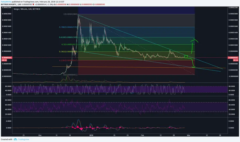Click the '21' date label on time axis
The height and width of the screenshot is (142, 240).
point(24,135)
